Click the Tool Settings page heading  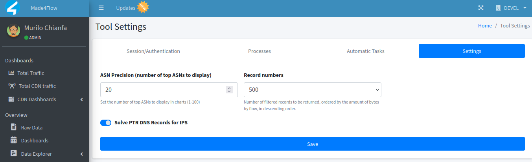[x=121, y=27]
